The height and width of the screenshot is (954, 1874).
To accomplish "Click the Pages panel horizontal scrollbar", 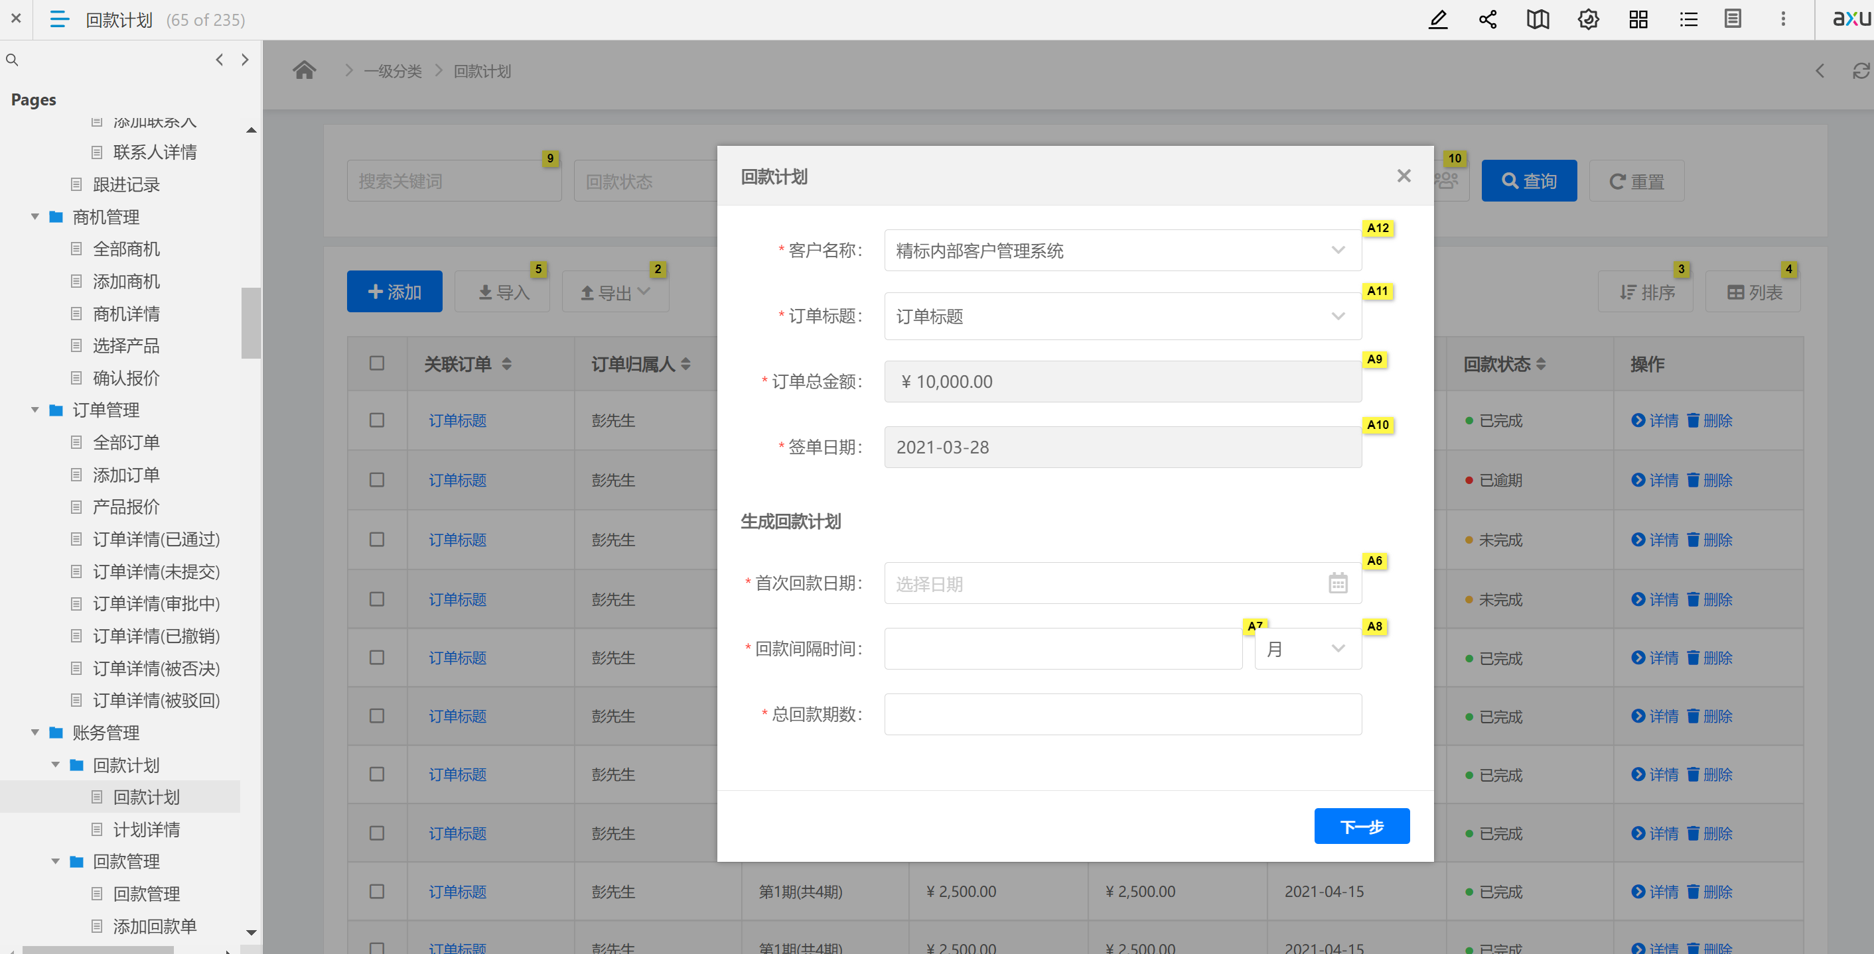I will click(x=98, y=949).
